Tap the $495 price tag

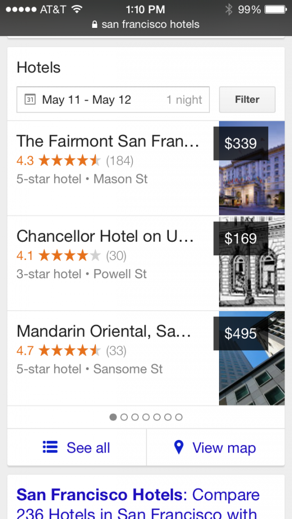[x=241, y=333]
